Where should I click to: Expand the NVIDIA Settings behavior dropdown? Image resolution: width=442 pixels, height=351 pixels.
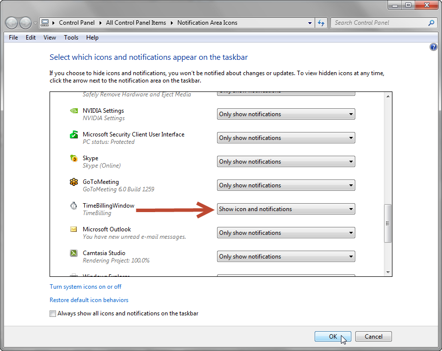[286, 114]
